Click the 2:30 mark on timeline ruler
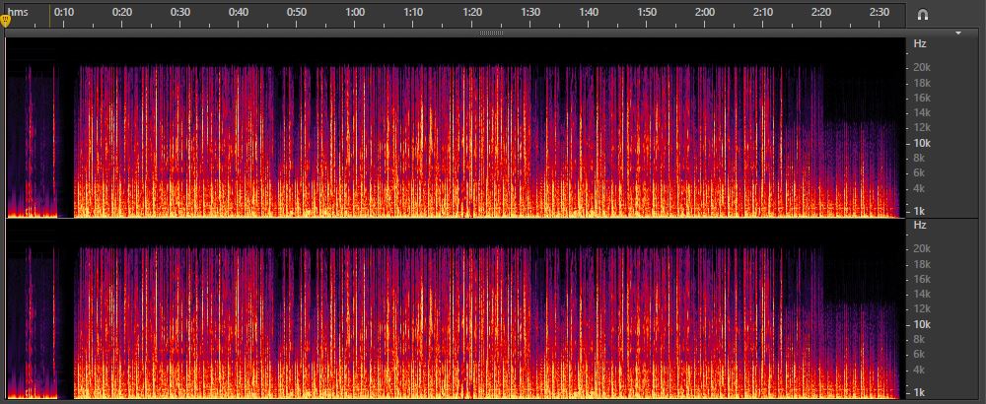 pyautogui.click(x=879, y=12)
